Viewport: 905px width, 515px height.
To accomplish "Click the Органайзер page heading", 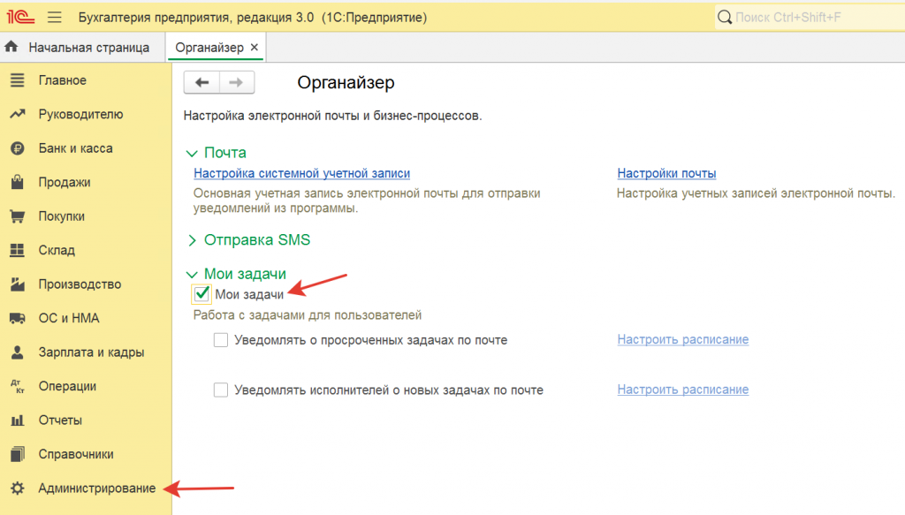I will click(346, 82).
